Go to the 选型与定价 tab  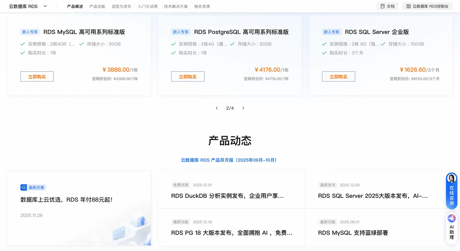(x=122, y=6)
